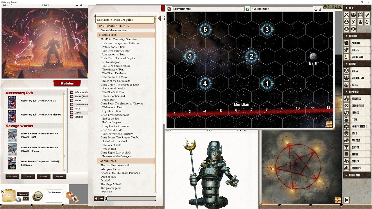Lock the Sol System map window

pos(320,10)
